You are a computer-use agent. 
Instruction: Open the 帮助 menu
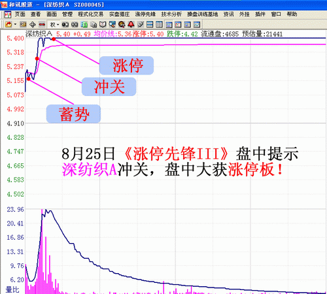(292, 14)
